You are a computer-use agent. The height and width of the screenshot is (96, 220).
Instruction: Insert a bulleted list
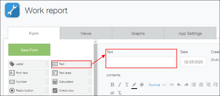tap(194, 85)
